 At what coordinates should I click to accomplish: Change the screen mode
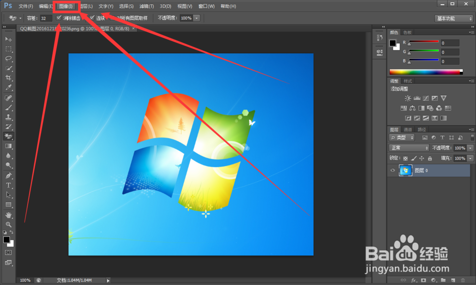click(x=8, y=263)
